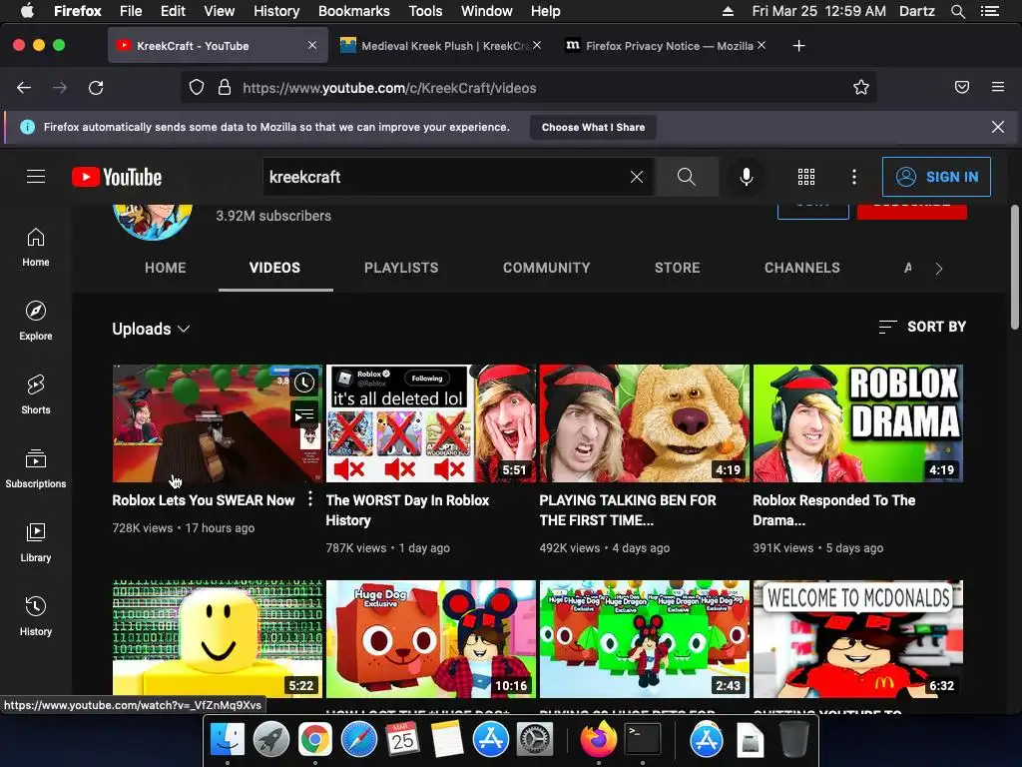Click the SIGN IN button
Screen dimensions: 1022x767
tap(936, 177)
